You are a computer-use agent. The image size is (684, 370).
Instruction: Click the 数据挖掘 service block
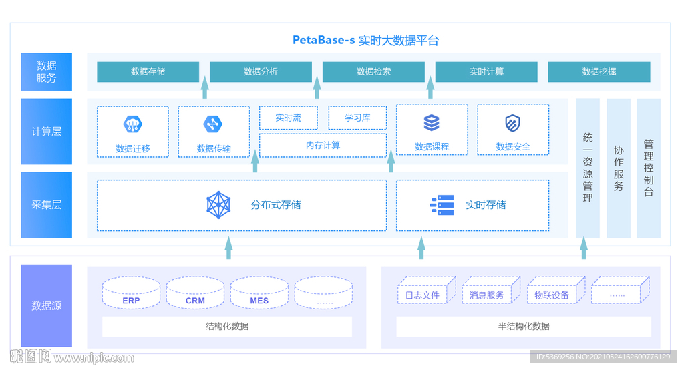[x=599, y=72]
